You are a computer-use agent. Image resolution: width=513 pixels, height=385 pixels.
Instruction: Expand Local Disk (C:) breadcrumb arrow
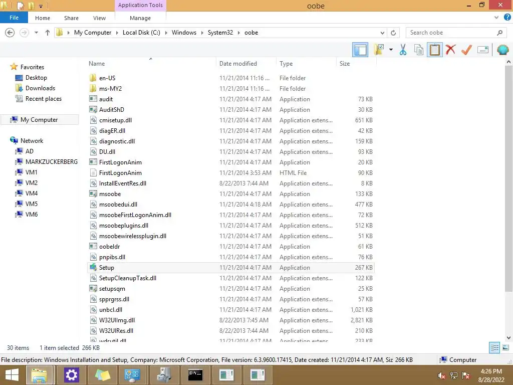(x=166, y=33)
